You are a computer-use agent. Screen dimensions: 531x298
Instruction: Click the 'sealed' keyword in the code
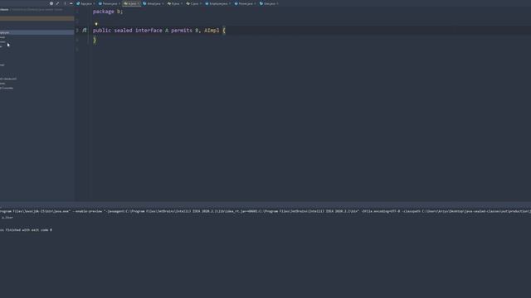(x=123, y=31)
